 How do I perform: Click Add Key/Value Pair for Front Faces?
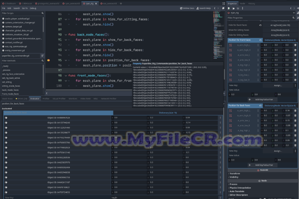coord(262,99)
